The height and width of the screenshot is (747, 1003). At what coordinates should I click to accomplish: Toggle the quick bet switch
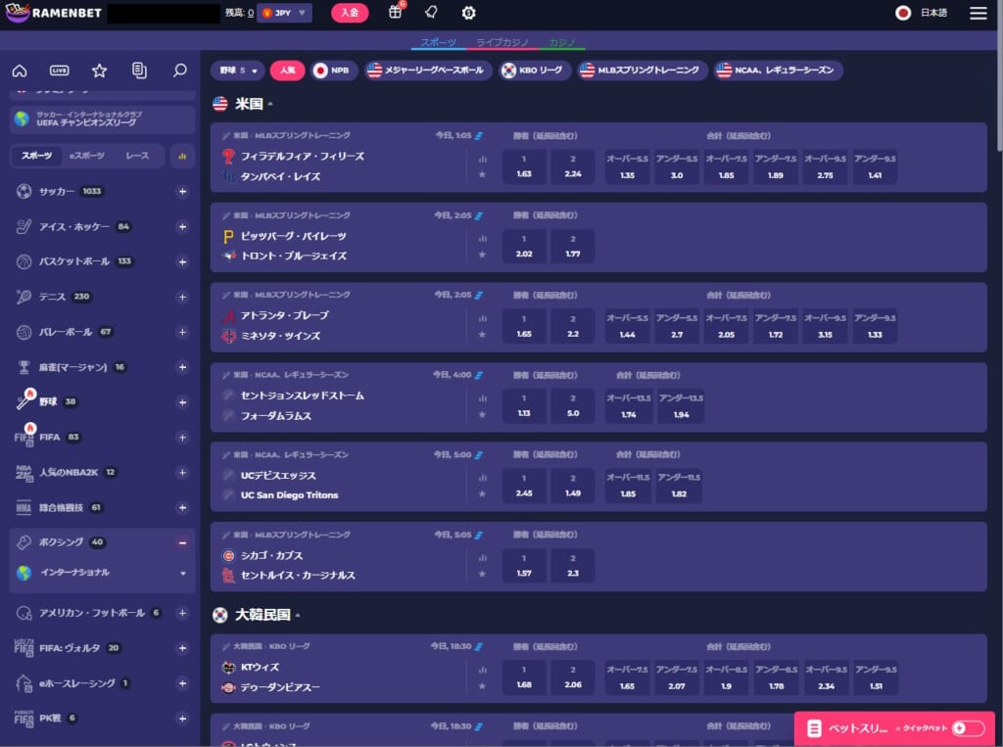tap(968, 728)
